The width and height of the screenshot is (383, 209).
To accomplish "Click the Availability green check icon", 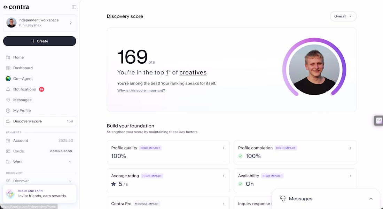I will (241, 184).
